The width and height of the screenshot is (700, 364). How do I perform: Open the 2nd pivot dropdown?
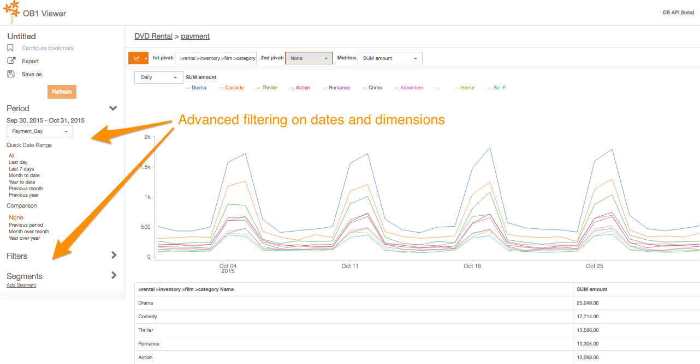[x=309, y=58]
